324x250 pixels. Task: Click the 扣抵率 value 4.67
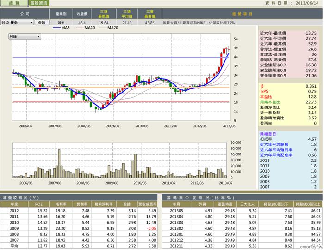point(312,139)
